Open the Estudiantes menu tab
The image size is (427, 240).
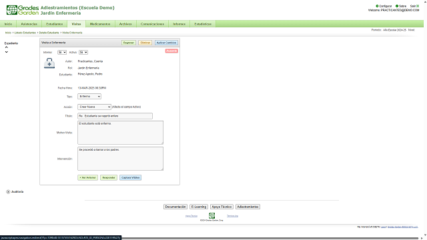(55, 24)
